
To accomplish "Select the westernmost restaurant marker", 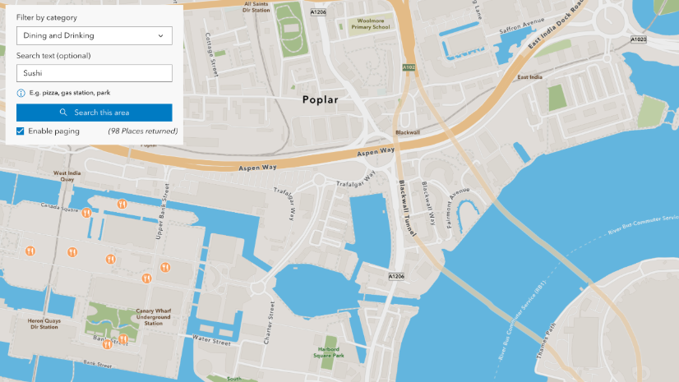I will tap(30, 251).
